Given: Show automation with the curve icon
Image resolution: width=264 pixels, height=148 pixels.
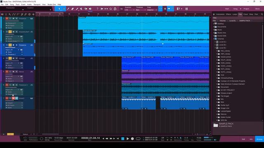Looking at the screenshot, I should (14, 14).
